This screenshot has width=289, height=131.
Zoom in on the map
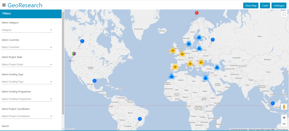[284, 118]
